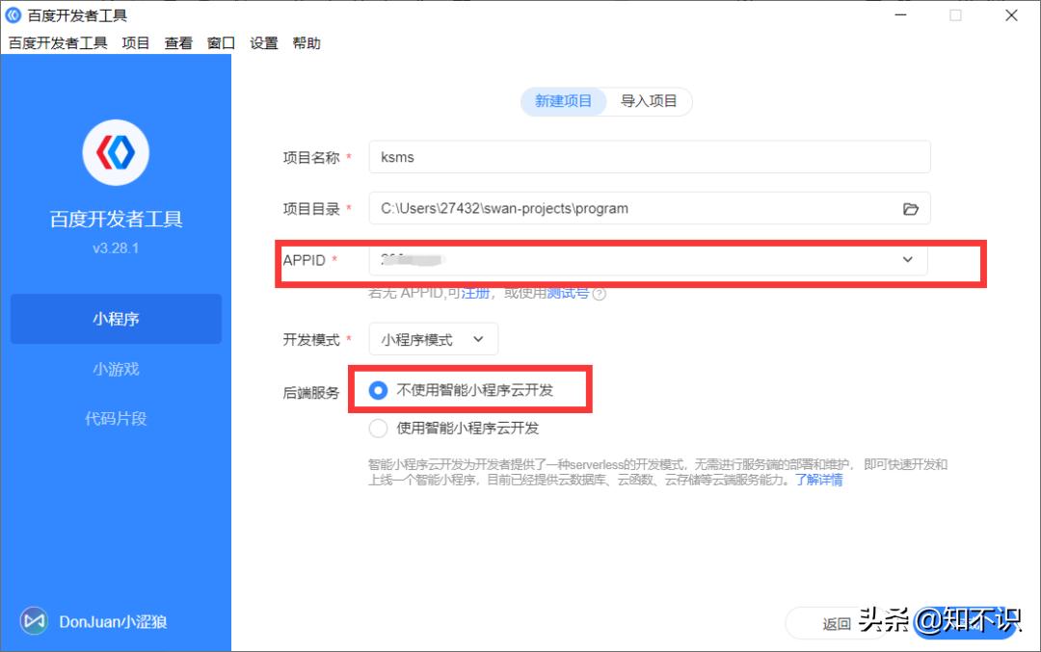Select 小游戏 in the sidebar
The width and height of the screenshot is (1041, 652).
coord(116,369)
